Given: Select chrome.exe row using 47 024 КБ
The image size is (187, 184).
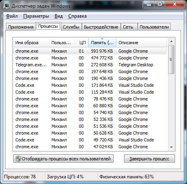Looking at the screenshot, I should [90, 147].
